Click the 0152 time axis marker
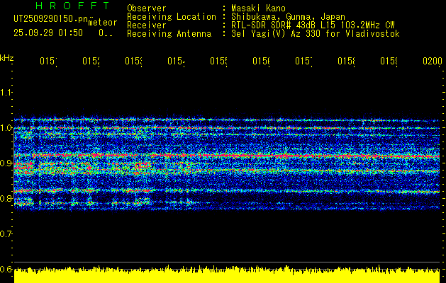Viewport: 446px width, 283px height. [x=91, y=62]
